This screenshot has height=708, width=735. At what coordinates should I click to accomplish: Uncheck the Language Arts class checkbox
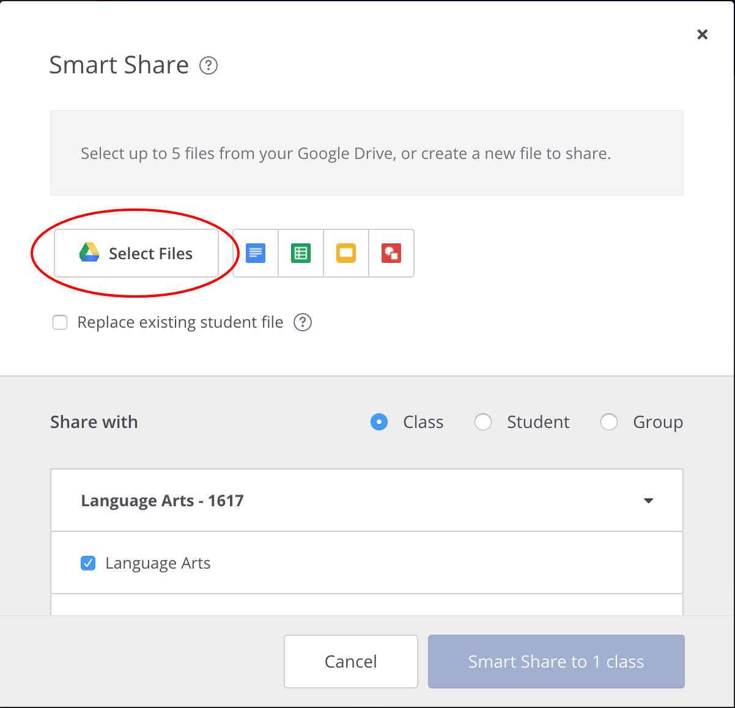pos(88,563)
